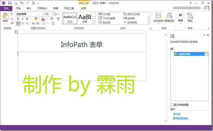
Task: Click the 编辑 binoculars Edit button
Action: [x=180, y=18]
